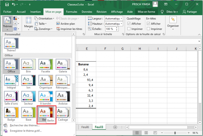Uncheck Quadrillage Afficher checkbox
The height and width of the screenshot is (136, 203).
point(129,24)
